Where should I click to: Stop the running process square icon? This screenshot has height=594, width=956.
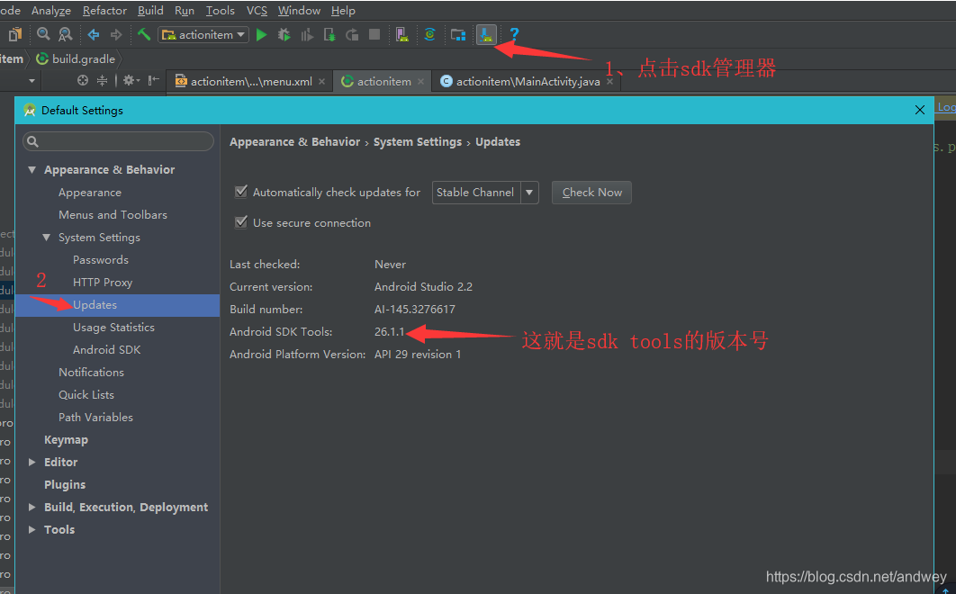(374, 35)
